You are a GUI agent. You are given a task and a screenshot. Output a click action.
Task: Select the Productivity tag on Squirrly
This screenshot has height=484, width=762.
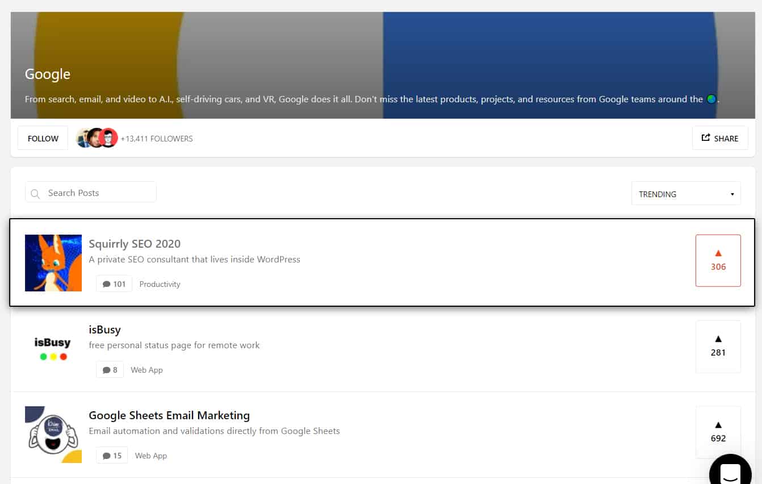(x=160, y=284)
